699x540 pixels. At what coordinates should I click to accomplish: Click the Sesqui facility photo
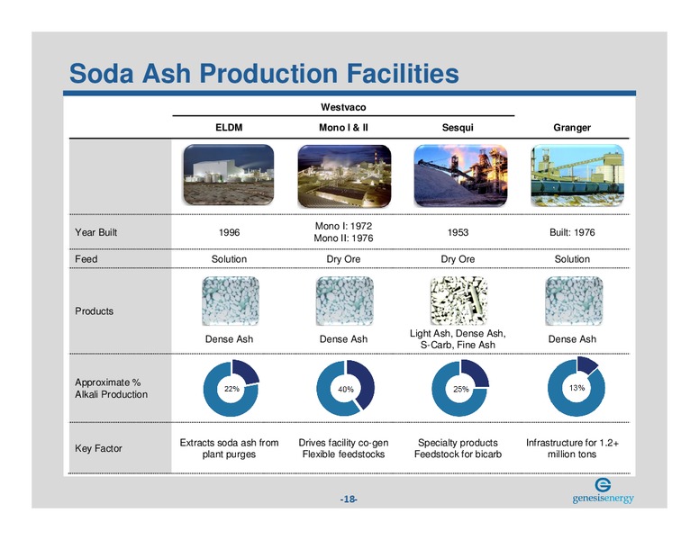pyautogui.click(x=460, y=175)
